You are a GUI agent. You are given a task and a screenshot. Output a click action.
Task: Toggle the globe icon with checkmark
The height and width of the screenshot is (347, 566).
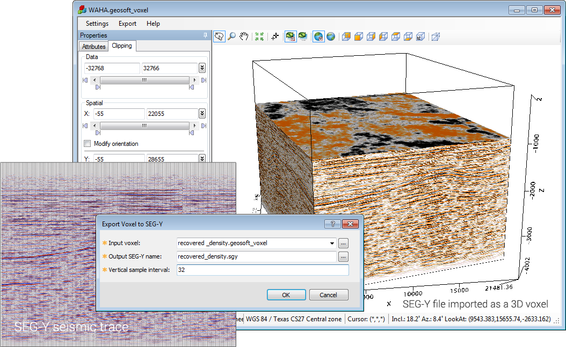318,36
